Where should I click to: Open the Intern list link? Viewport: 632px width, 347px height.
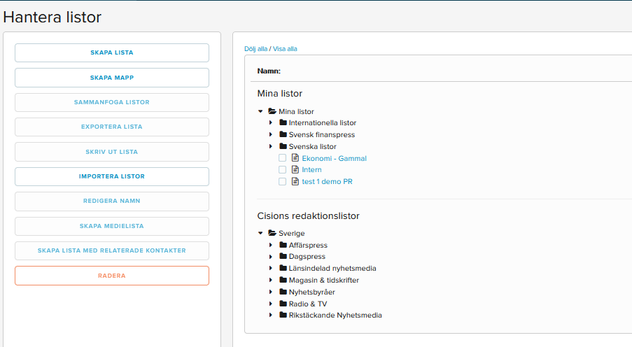point(311,170)
